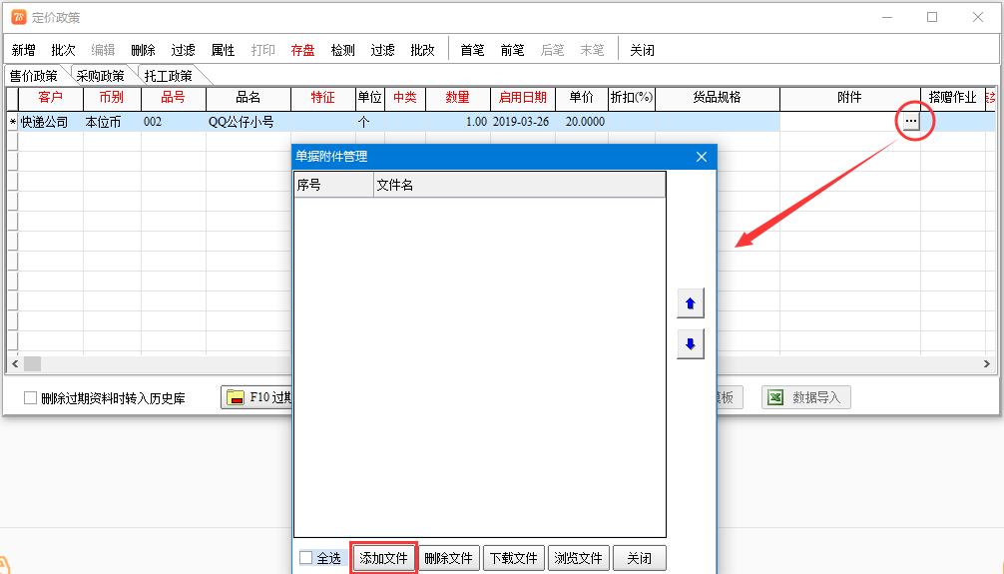
Task: Click the ellipsis attachment button in row
Action: (909, 122)
